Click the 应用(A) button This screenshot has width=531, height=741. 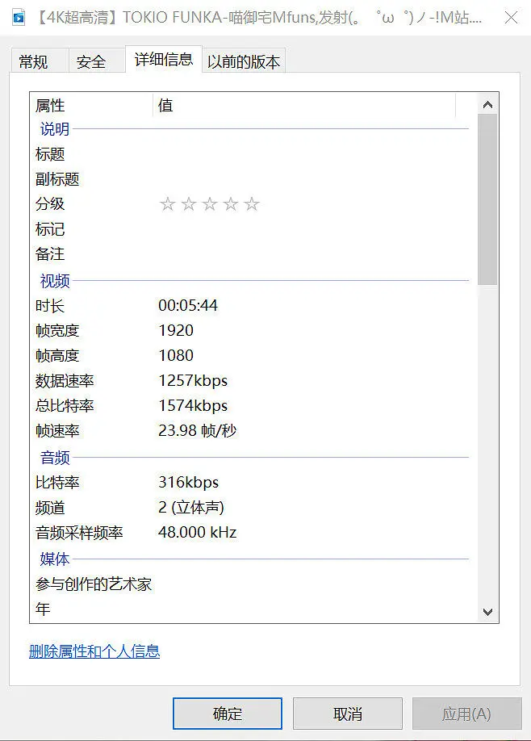point(466,714)
